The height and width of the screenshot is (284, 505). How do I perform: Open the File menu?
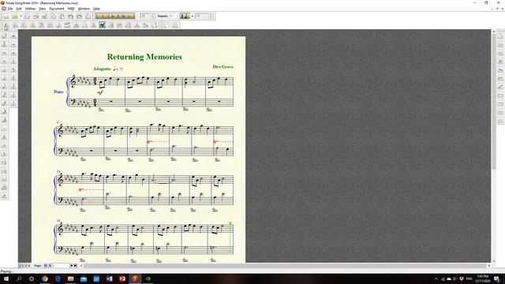point(10,9)
